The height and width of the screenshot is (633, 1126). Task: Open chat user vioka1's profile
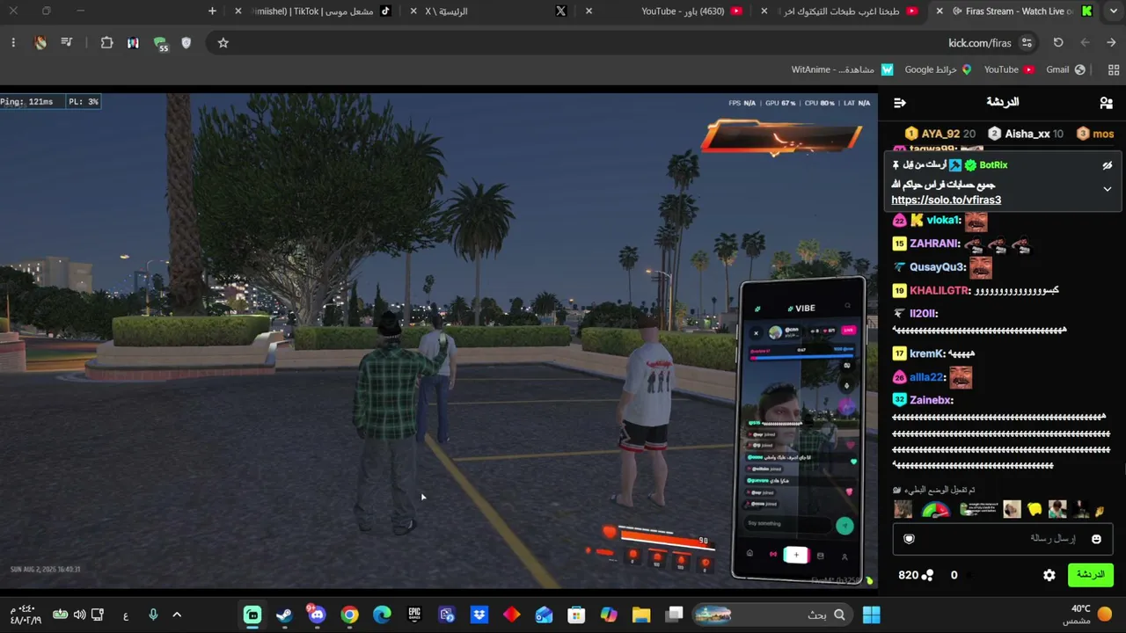click(944, 220)
